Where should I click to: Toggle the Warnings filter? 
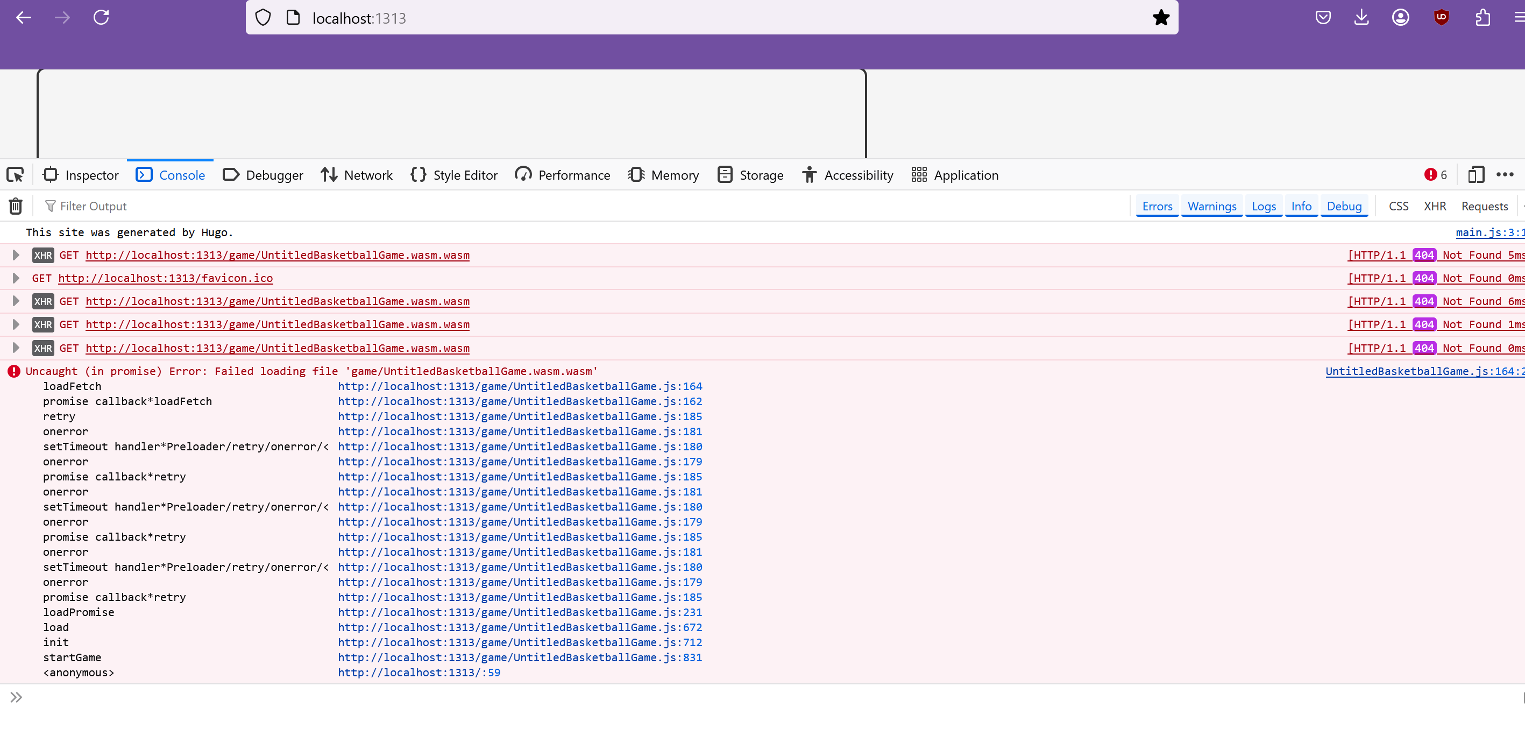click(1211, 206)
